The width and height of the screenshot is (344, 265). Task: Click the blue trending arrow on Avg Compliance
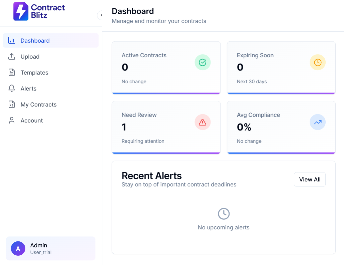click(317, 122)
